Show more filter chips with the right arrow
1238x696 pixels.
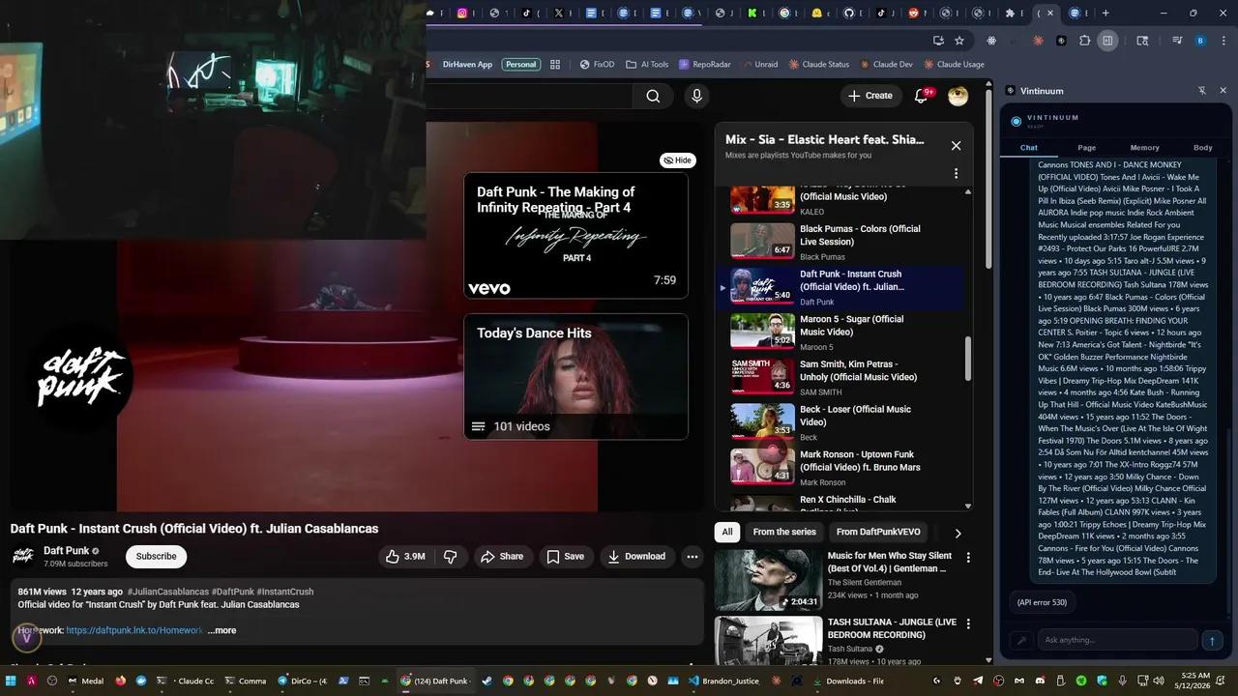pyautogui.click(x=958, y=533)
